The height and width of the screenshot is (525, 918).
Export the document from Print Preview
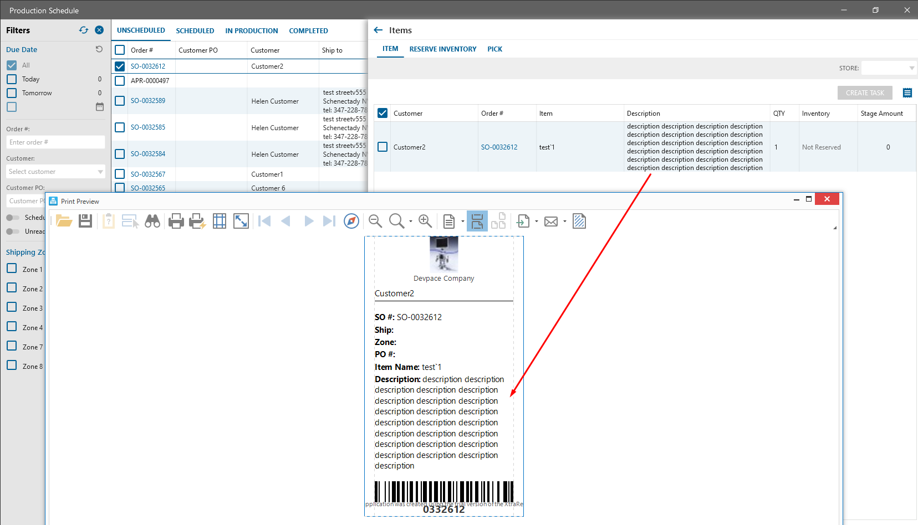point(523,222)
